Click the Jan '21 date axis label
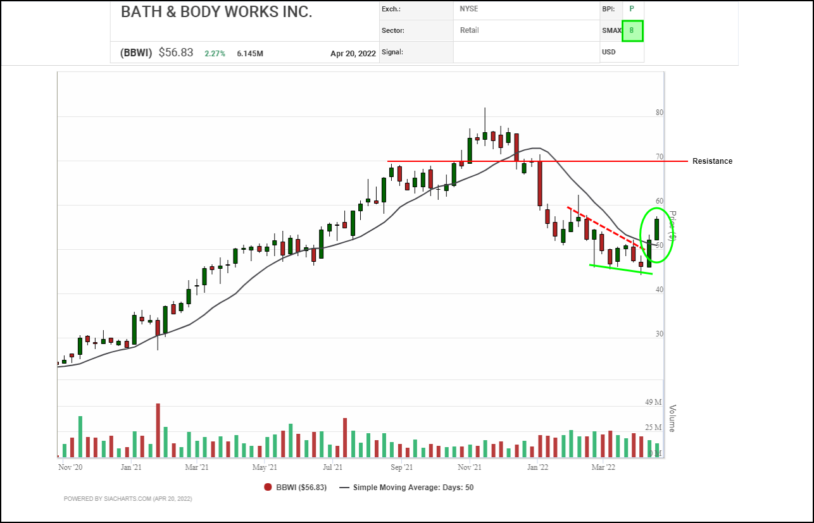This screenshot has width=814, height=523. 130,467
